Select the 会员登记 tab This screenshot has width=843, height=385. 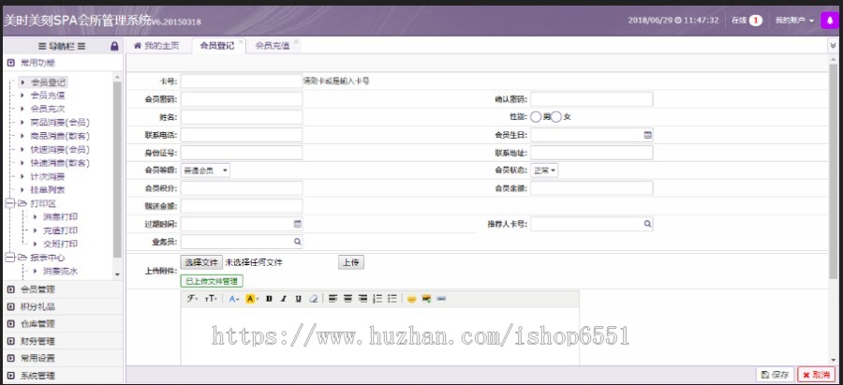point(217,46)
